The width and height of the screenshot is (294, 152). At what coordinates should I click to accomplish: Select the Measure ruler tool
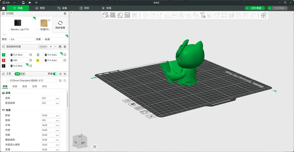(253, 15)
